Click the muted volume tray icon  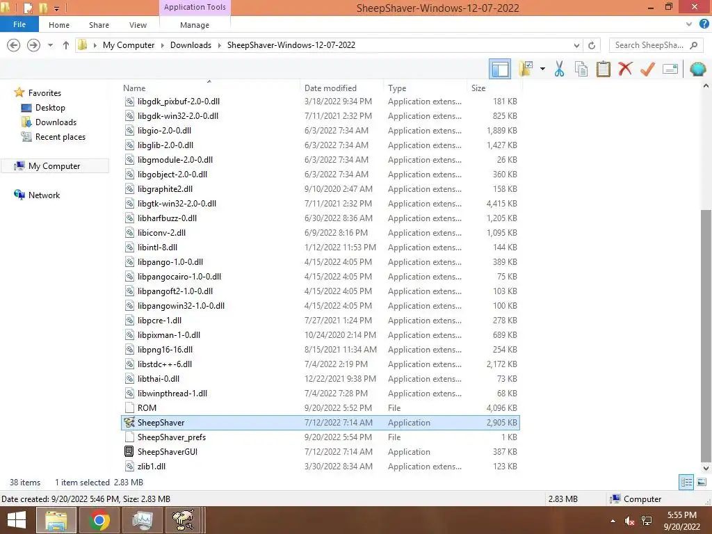[629, 521]
